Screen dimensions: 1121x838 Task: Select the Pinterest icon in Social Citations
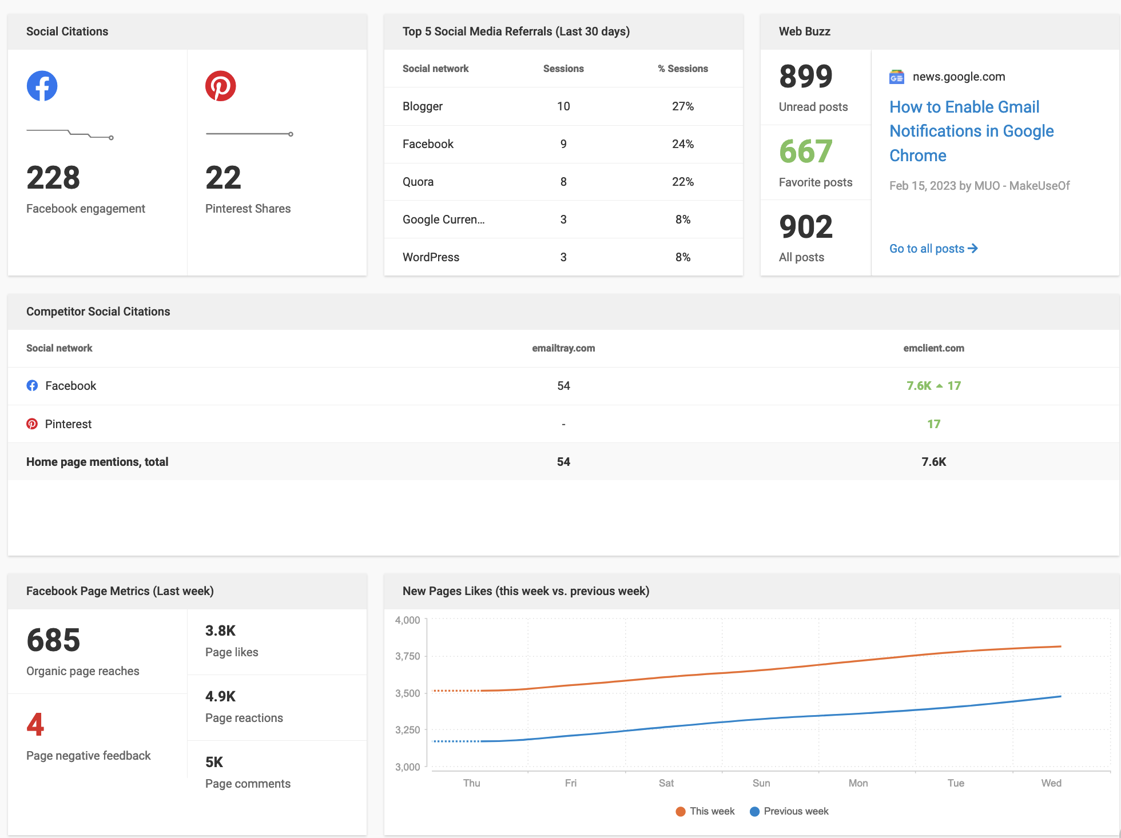pos(221,85)
